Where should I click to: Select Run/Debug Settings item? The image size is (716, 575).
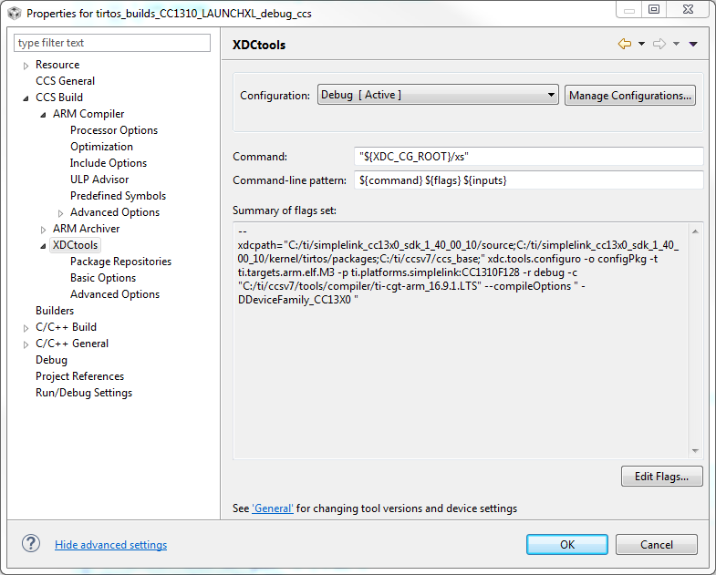[x=84, y=393]
